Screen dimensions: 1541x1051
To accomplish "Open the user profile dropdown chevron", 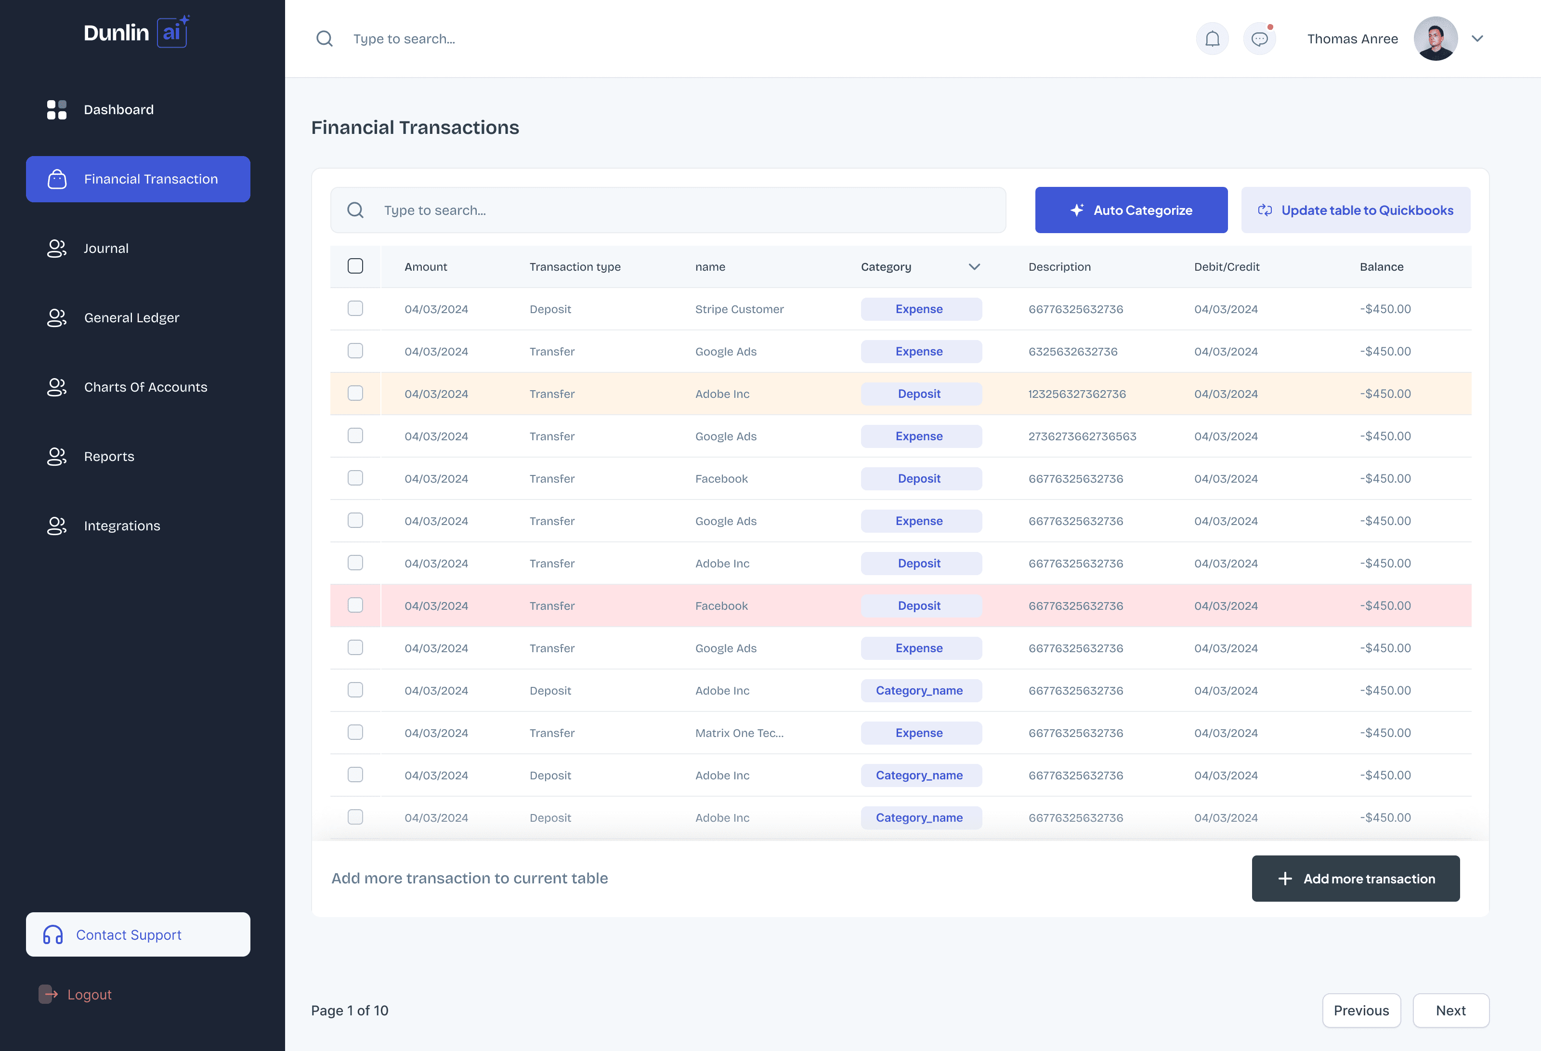I will point(1477,39).
